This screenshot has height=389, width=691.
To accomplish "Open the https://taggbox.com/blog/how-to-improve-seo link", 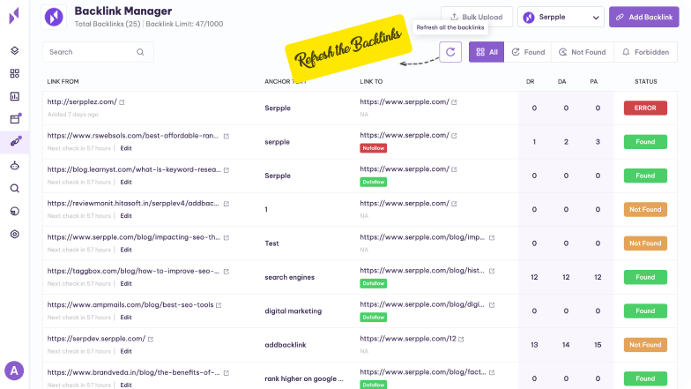I will [133, 272].
